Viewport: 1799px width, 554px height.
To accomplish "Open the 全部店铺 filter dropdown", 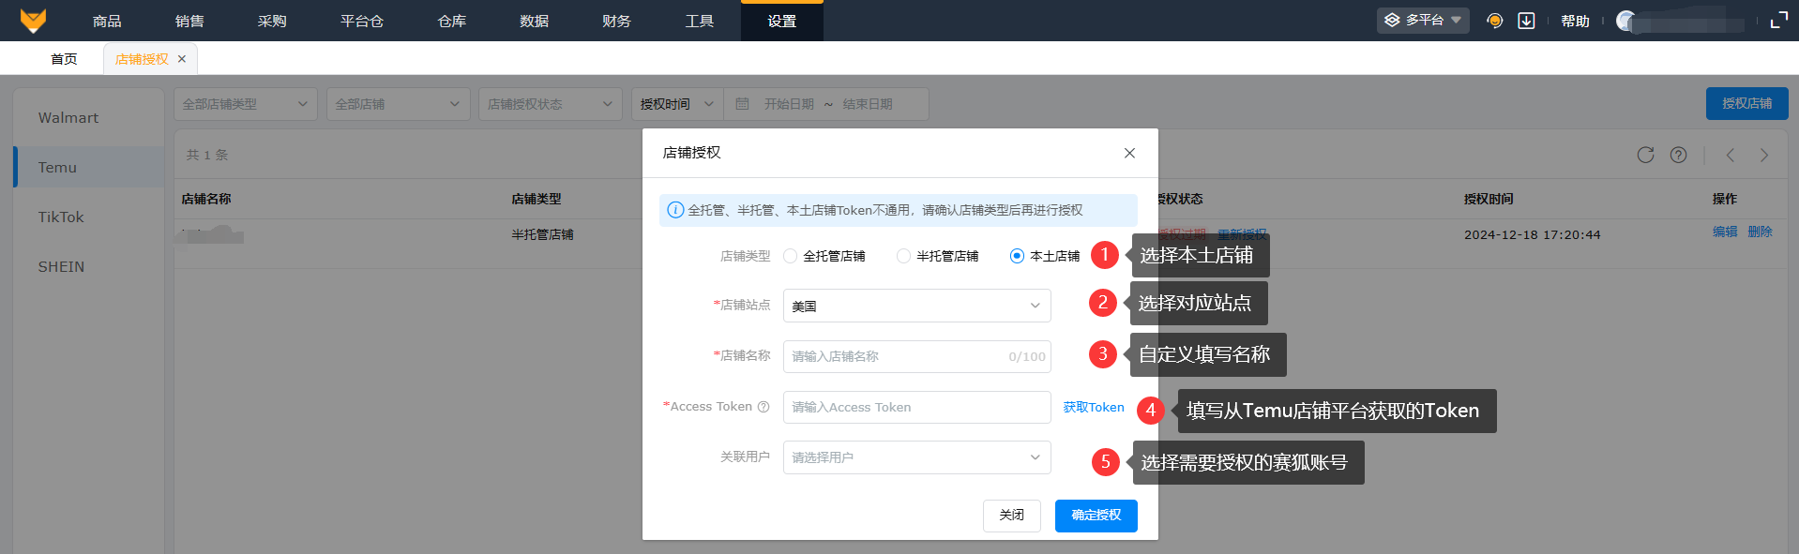I will [399, 104].
